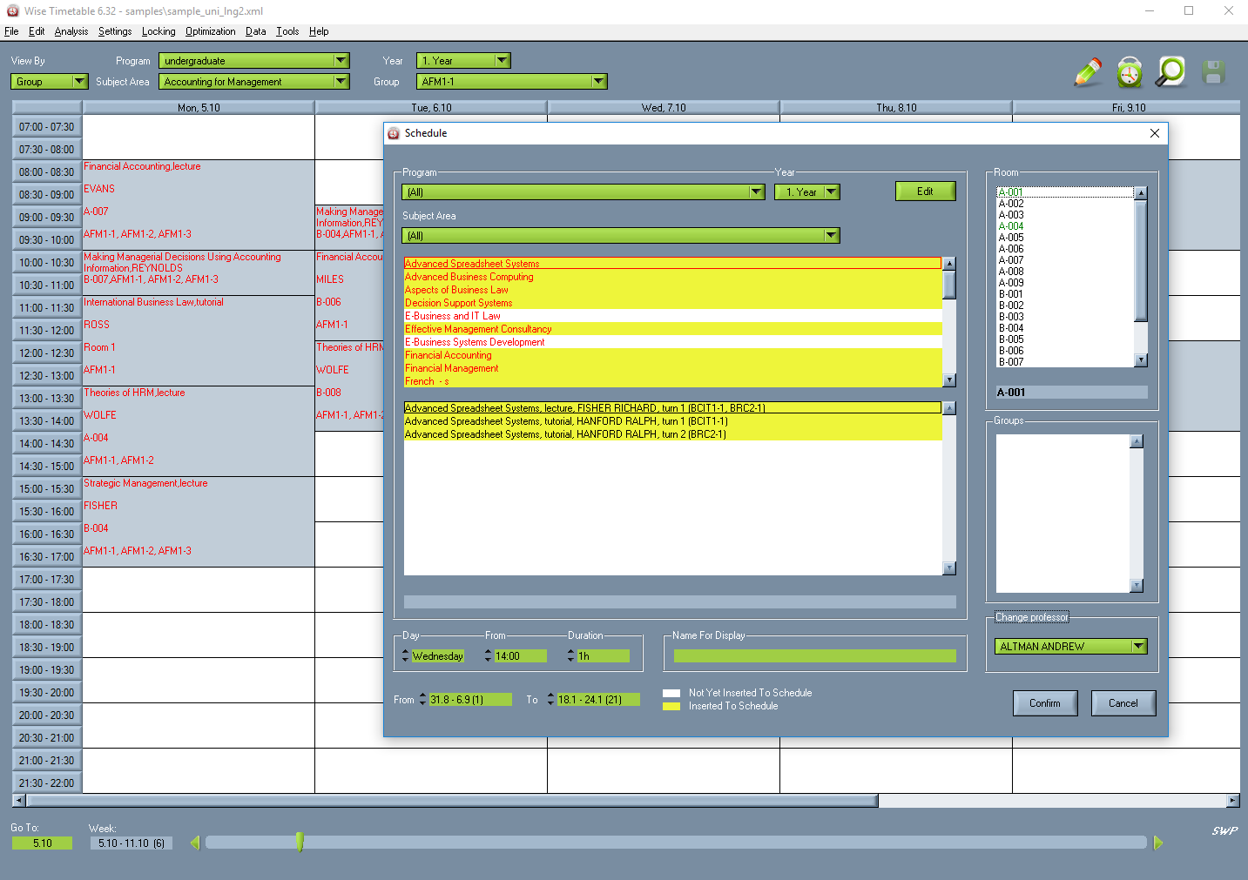Expand the Subject Area dropdown in the dialog
The height and width of the screenshot is (880, 1248).
(x=831, y=235)
